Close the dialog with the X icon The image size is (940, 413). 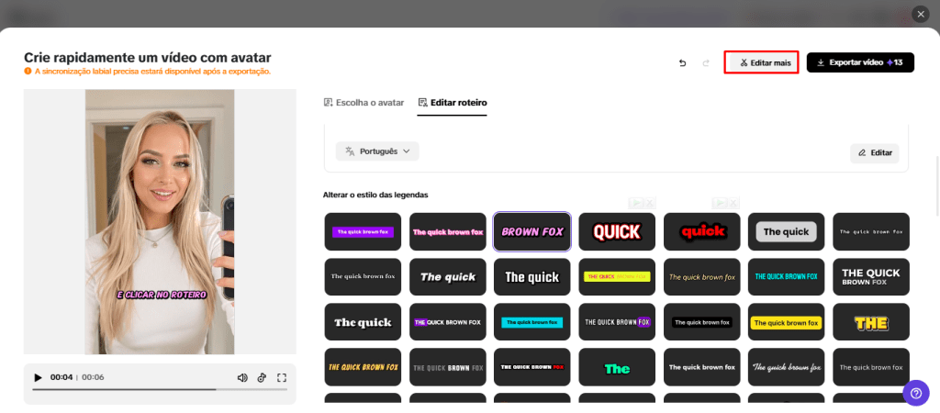920,14
